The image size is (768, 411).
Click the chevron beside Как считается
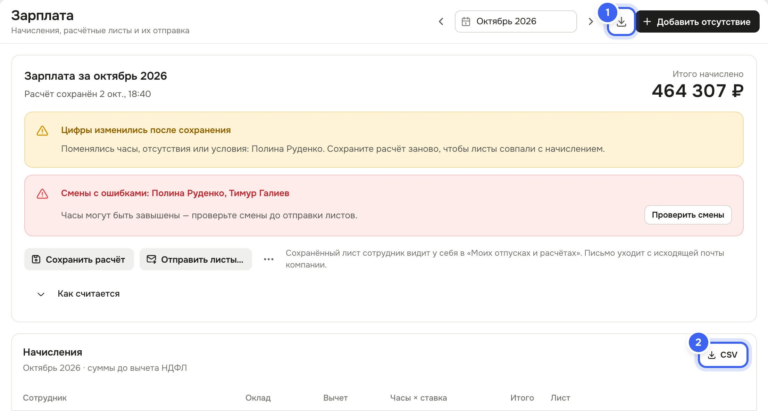click(x=41, y=294)
